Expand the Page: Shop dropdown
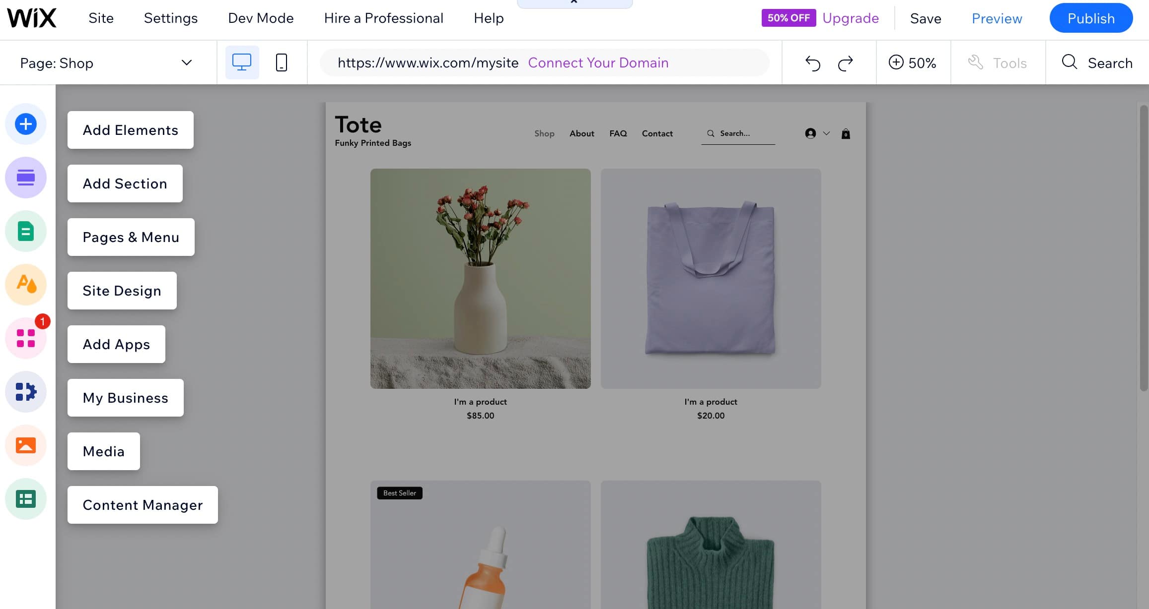Image resolution: width=1149 pixels, height=609 pixels. click(186, 62)
